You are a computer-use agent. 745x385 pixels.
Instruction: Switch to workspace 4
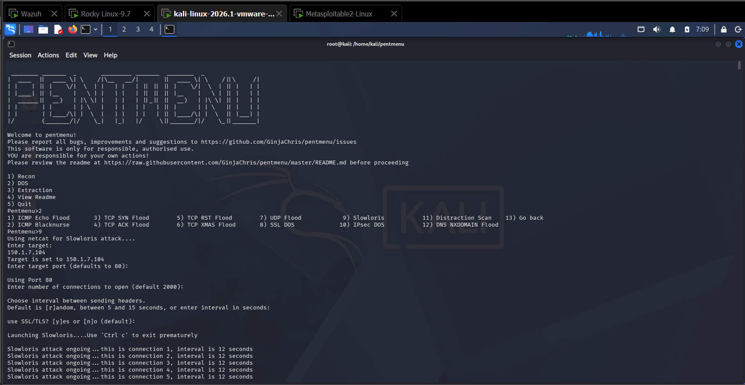click(x=151, y=29)
